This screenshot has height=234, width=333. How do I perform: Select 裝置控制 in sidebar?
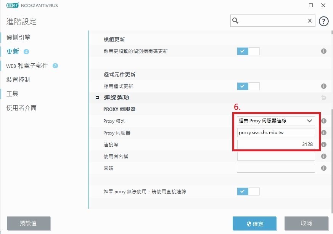18,80
